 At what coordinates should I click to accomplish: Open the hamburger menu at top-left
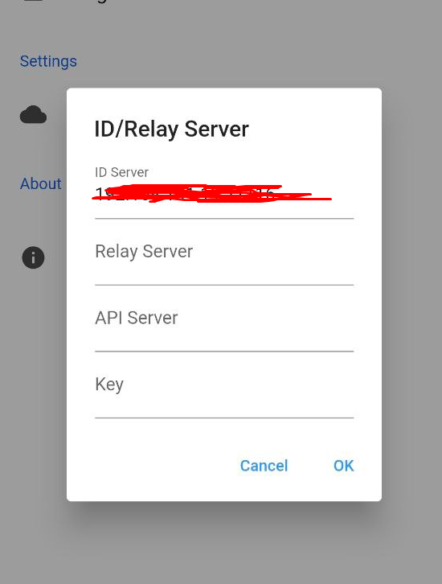(x=34, y=1)
